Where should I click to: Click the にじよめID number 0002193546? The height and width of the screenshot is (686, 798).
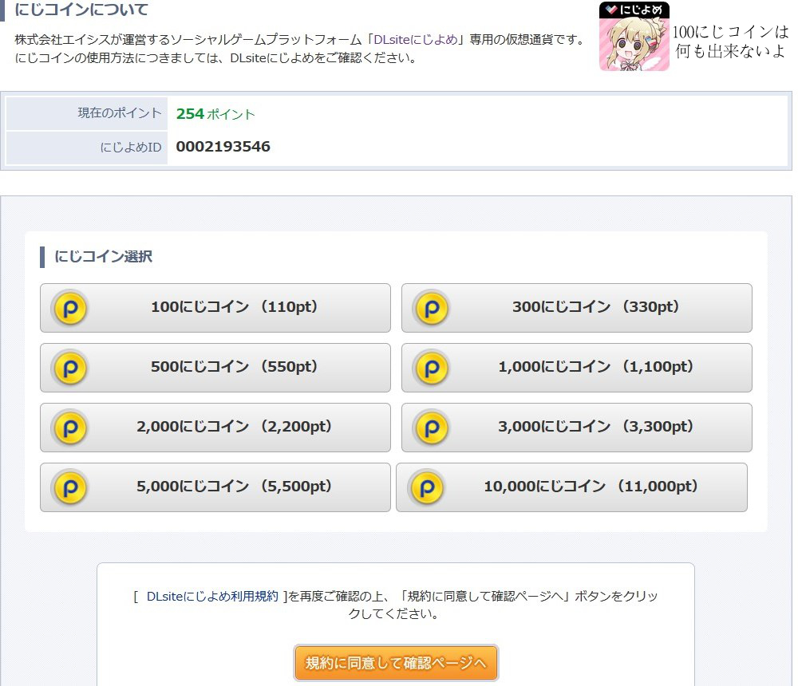(x=223, y=147)
